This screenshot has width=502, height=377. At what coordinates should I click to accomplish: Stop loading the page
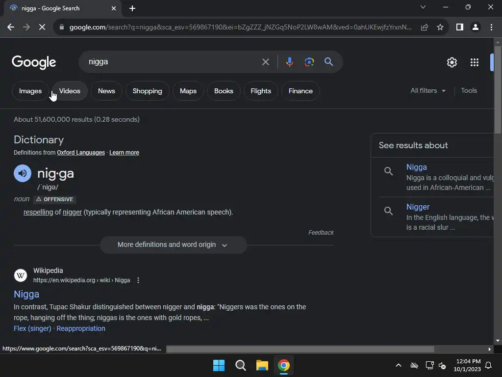point(42,27)
